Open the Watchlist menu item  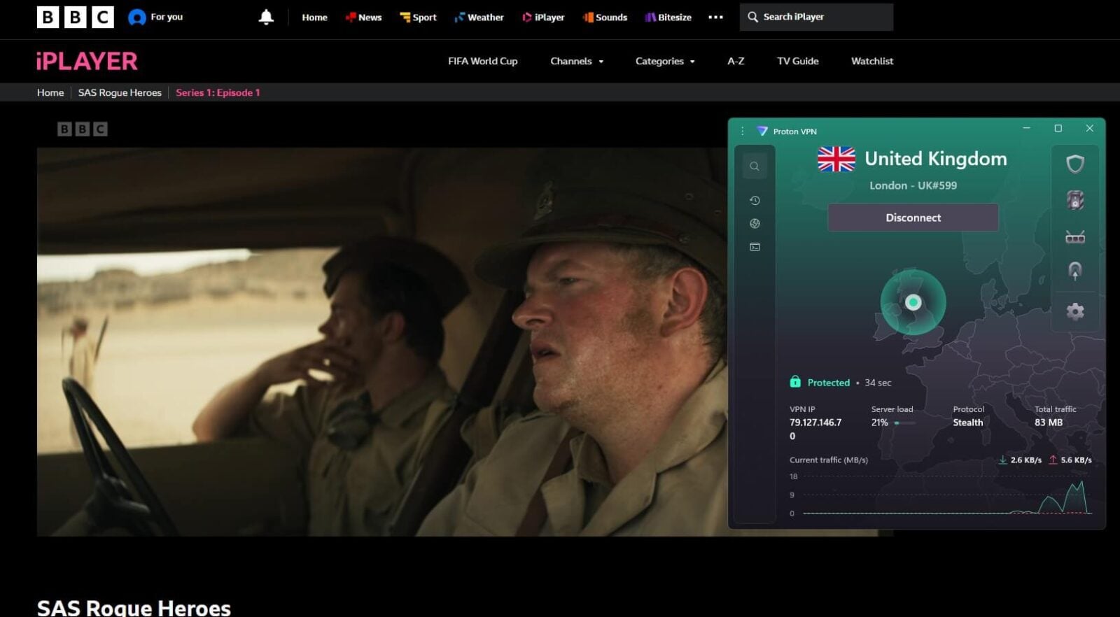click(872, 61)
